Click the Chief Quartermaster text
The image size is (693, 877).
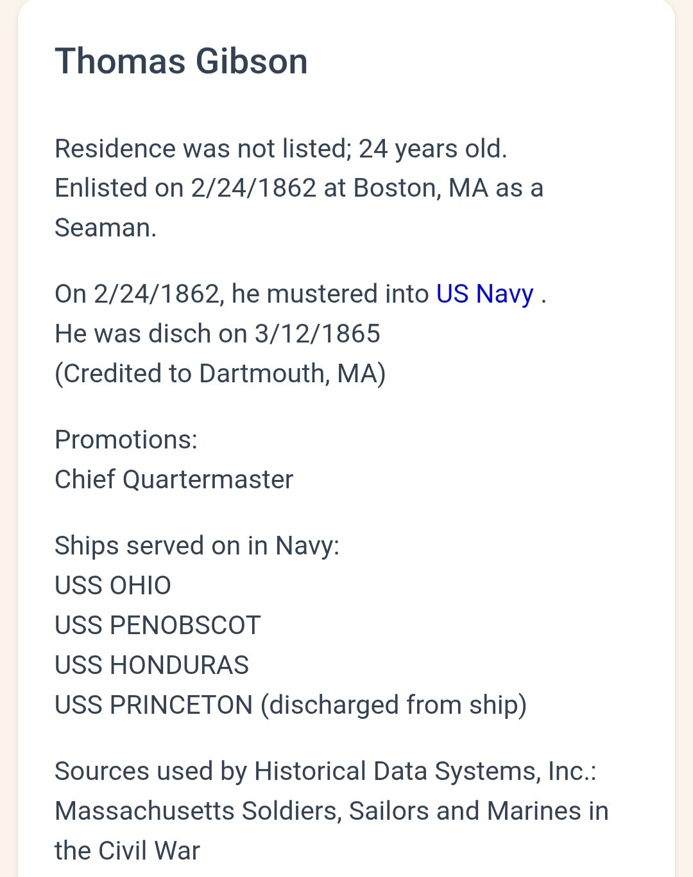click(174, 480)
